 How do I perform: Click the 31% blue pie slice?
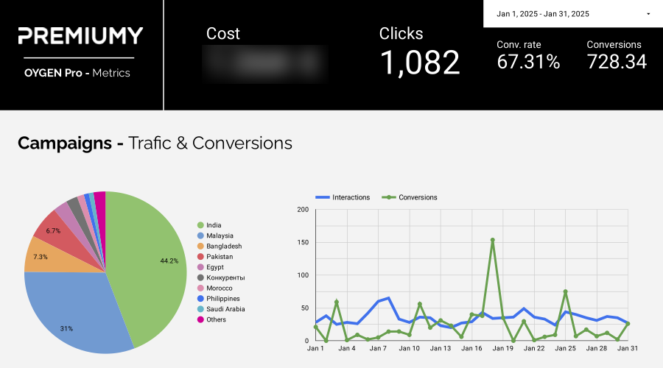(72, 313)
